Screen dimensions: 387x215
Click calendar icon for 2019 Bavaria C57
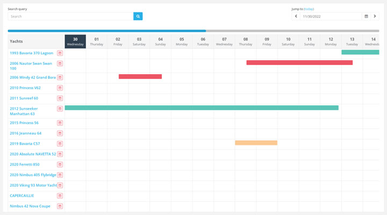pyautogui.click(x=60, y=144)
